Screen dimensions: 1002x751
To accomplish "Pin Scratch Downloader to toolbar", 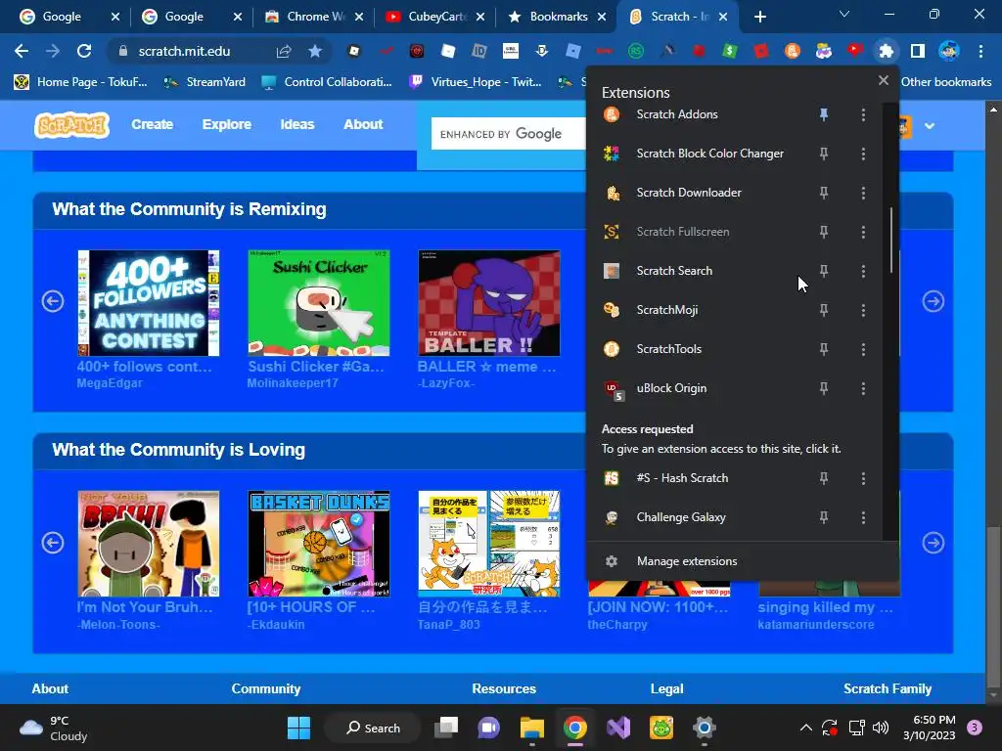I will pyautogui.click(x=824, y=193).
